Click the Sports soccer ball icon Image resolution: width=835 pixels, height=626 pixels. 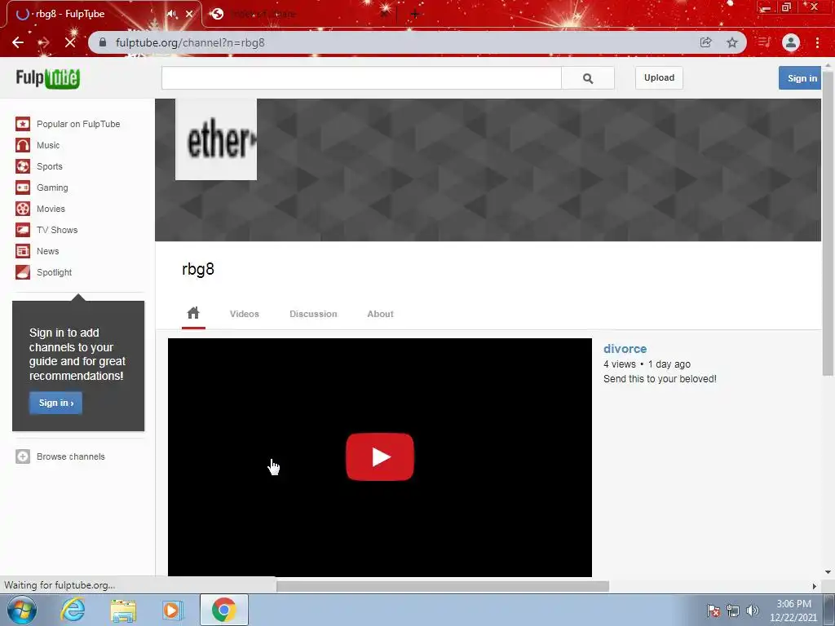pyautogui.click(x=23, y=166)
